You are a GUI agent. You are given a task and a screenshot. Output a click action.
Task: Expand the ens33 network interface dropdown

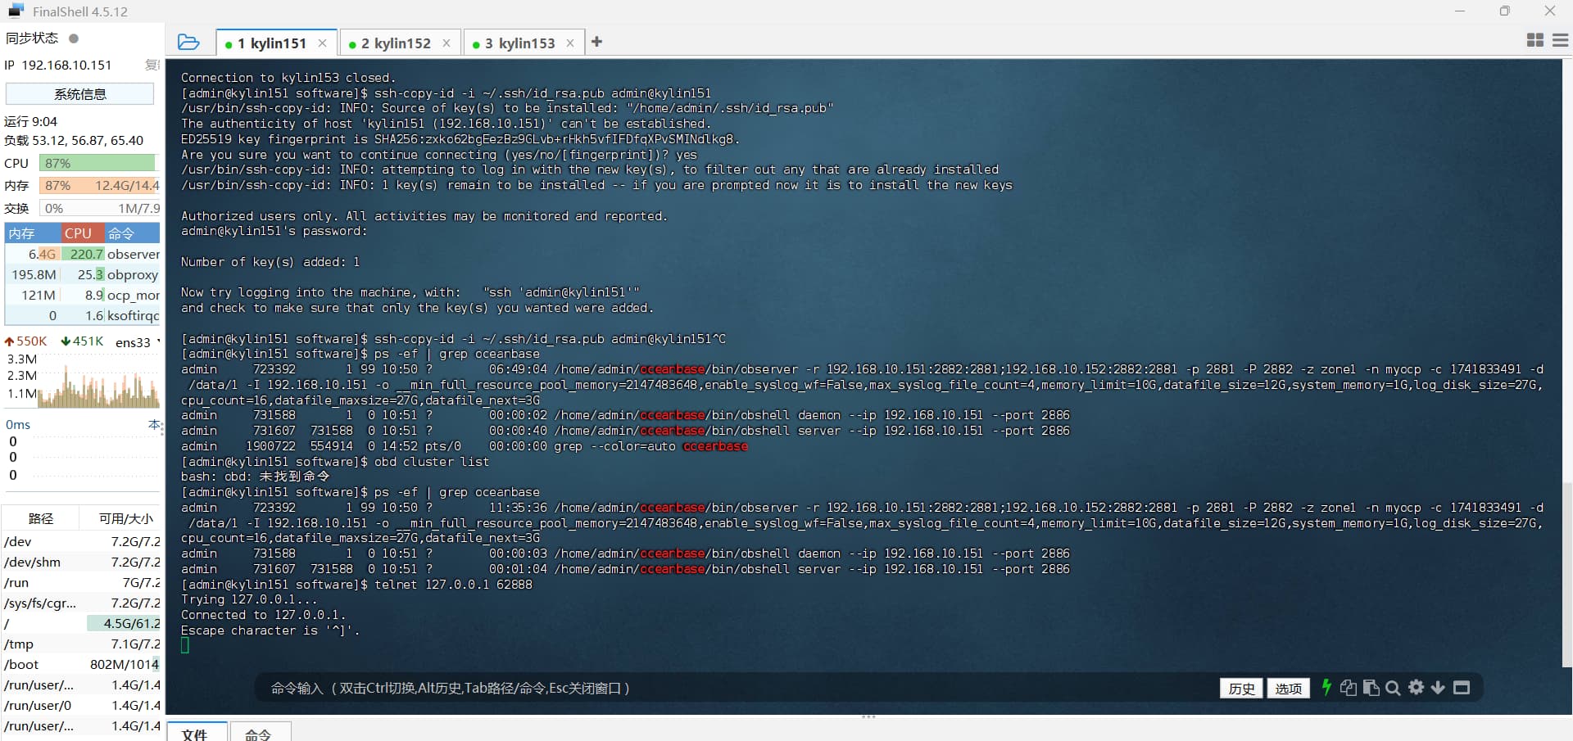click(137, 342)
